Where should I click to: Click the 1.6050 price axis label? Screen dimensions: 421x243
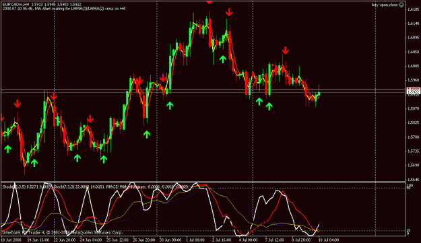click(413, 52)
